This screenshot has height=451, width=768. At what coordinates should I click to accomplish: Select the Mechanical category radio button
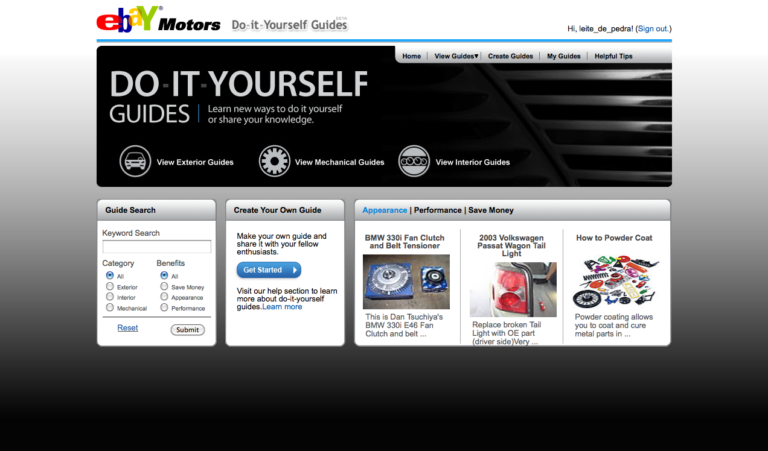110,307
